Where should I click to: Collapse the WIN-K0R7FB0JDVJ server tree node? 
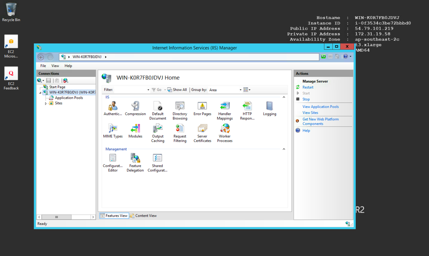[x=40, y=93]
